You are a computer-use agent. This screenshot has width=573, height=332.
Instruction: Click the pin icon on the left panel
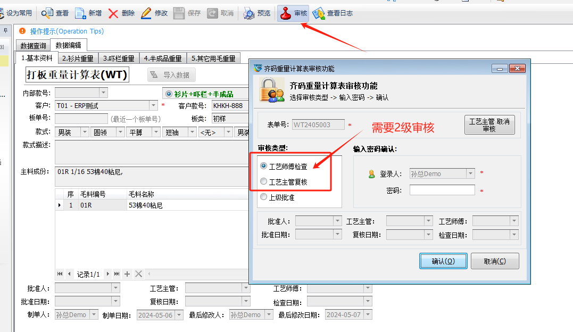pyautogui.click(x=5, y=31)
